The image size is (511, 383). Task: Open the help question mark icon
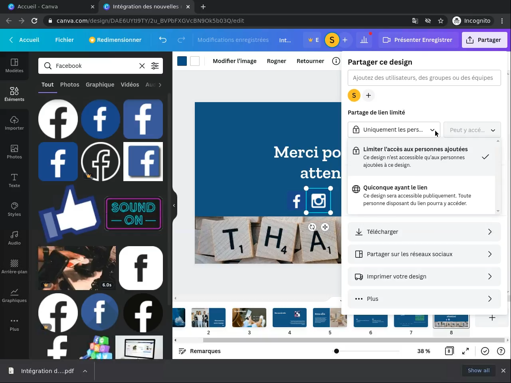click(501, 351)
